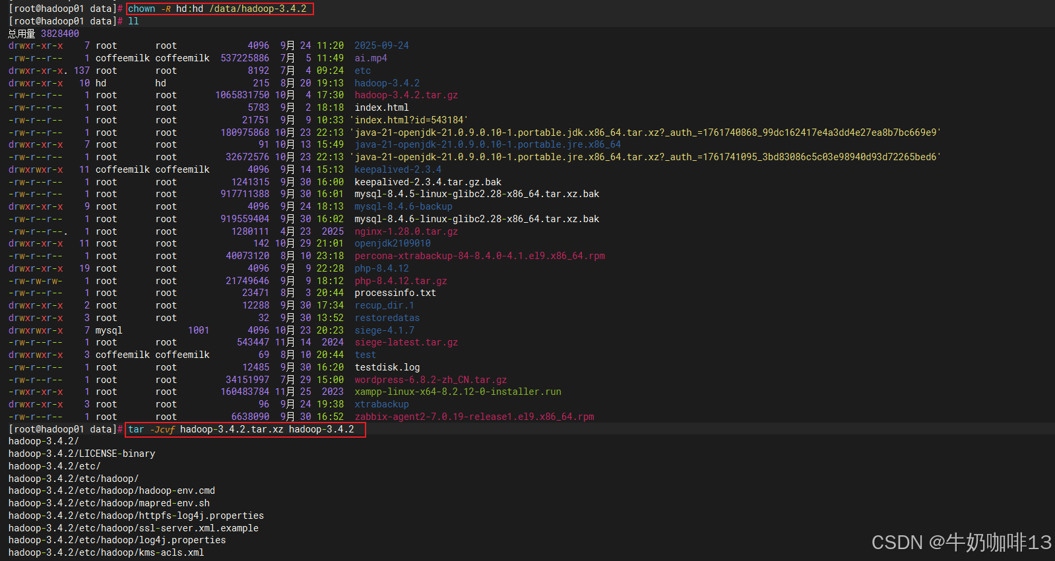
Task: Select the red hadoop-3.4.2.tar.gz archive name
Action: [x=406, y=95]
